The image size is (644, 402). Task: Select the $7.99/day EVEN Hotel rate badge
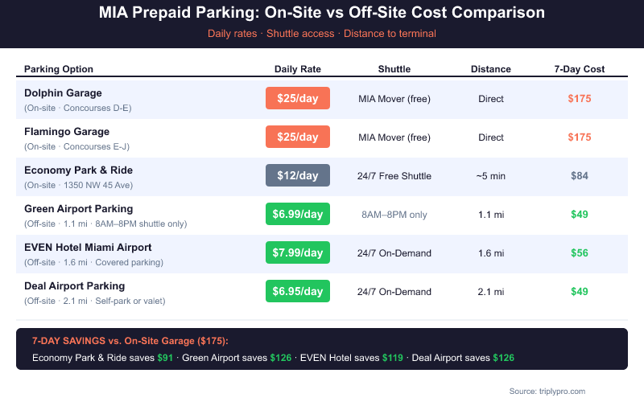click(297, 253)
